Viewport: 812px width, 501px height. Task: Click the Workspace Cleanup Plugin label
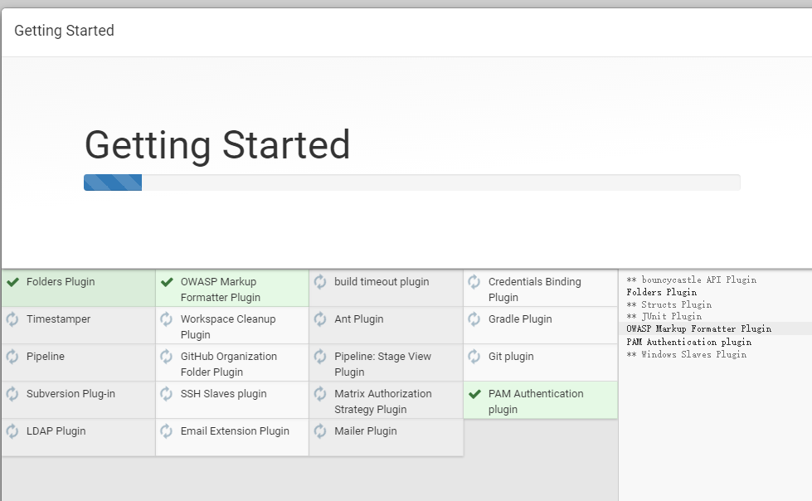tap(228, 327)
